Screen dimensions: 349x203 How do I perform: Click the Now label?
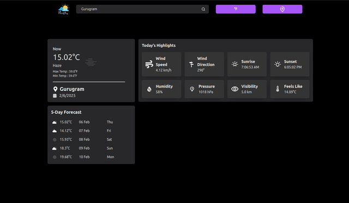pos(57,49)
